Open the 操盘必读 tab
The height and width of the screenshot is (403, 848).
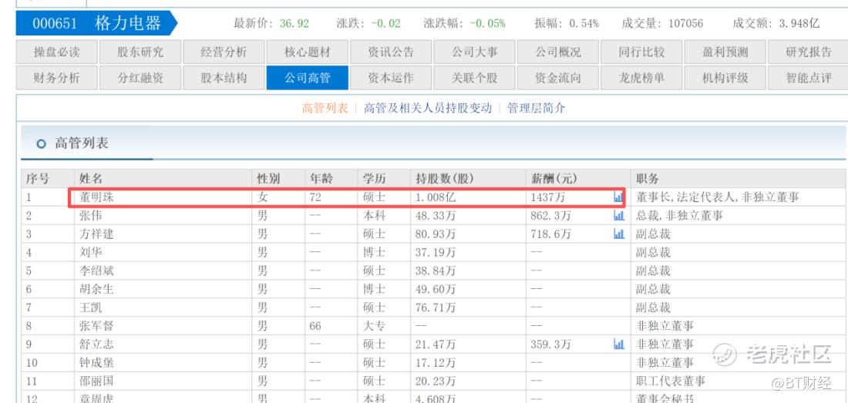pos(57,52)
